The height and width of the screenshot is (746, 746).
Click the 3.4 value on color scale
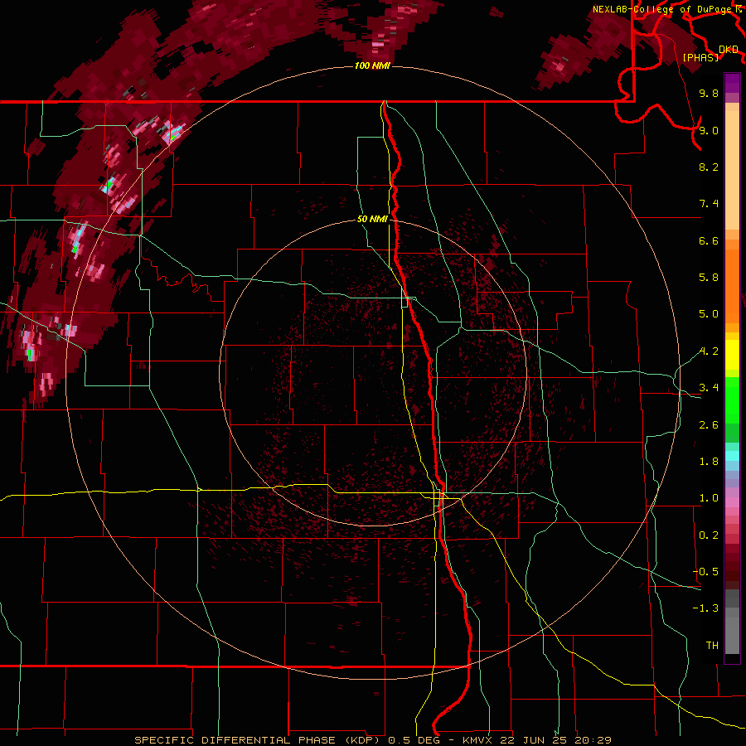click(709, 388)
